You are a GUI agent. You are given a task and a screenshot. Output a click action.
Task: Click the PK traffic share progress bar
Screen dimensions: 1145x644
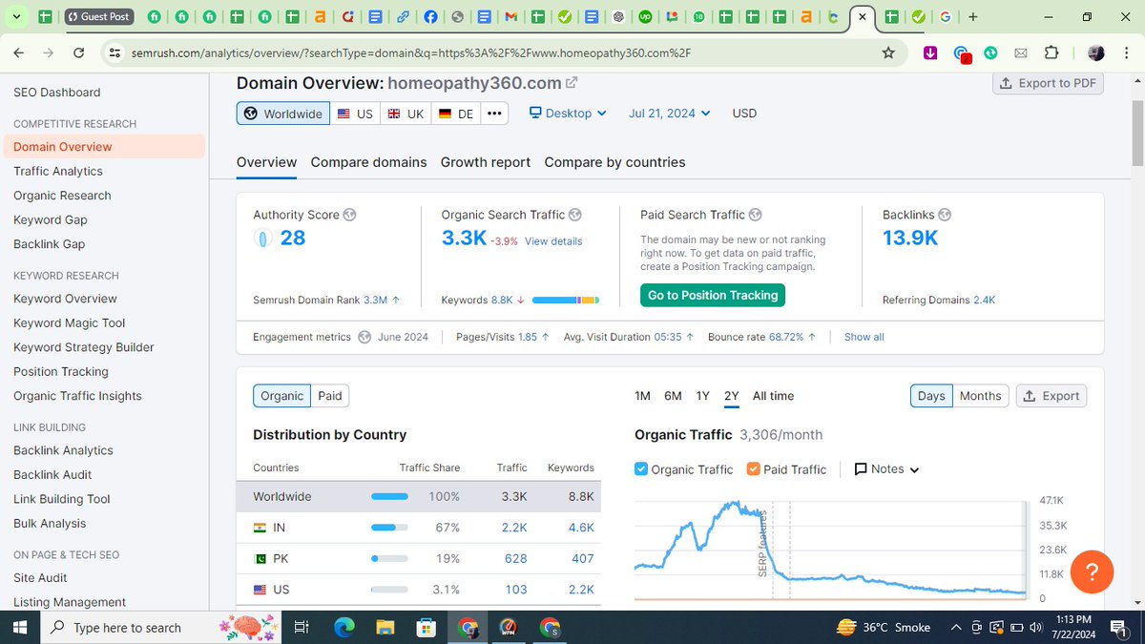click(x=389, y=558)
